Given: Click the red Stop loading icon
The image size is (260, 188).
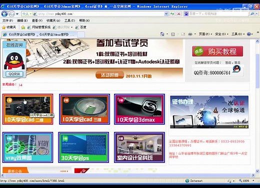Looking at the screenshot, I should point(178,14).
